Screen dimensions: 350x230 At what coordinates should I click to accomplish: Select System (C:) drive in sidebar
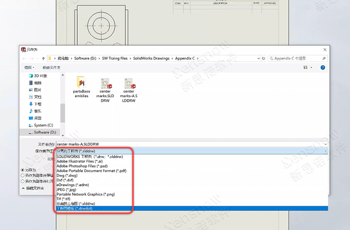(44, 125)
